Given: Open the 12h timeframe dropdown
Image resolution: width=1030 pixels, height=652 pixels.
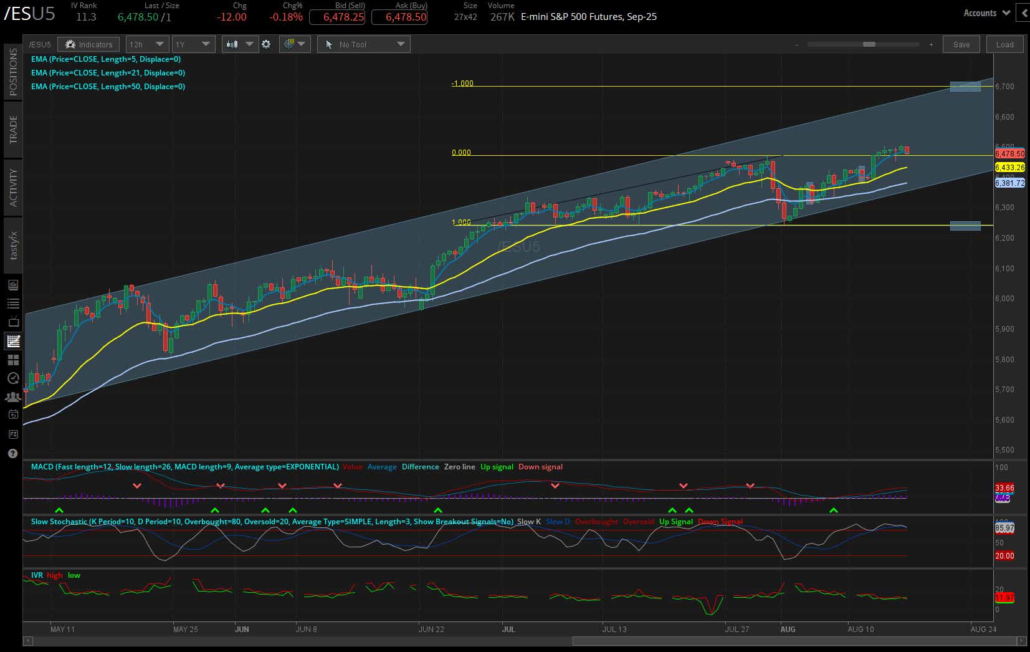Looking at the screenshot, I should 147,44.
